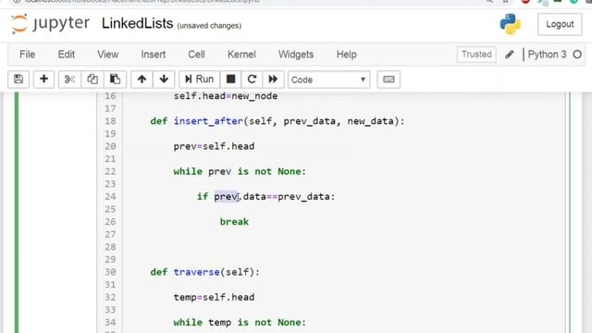Click the insert_after function name

coord(208,121)
